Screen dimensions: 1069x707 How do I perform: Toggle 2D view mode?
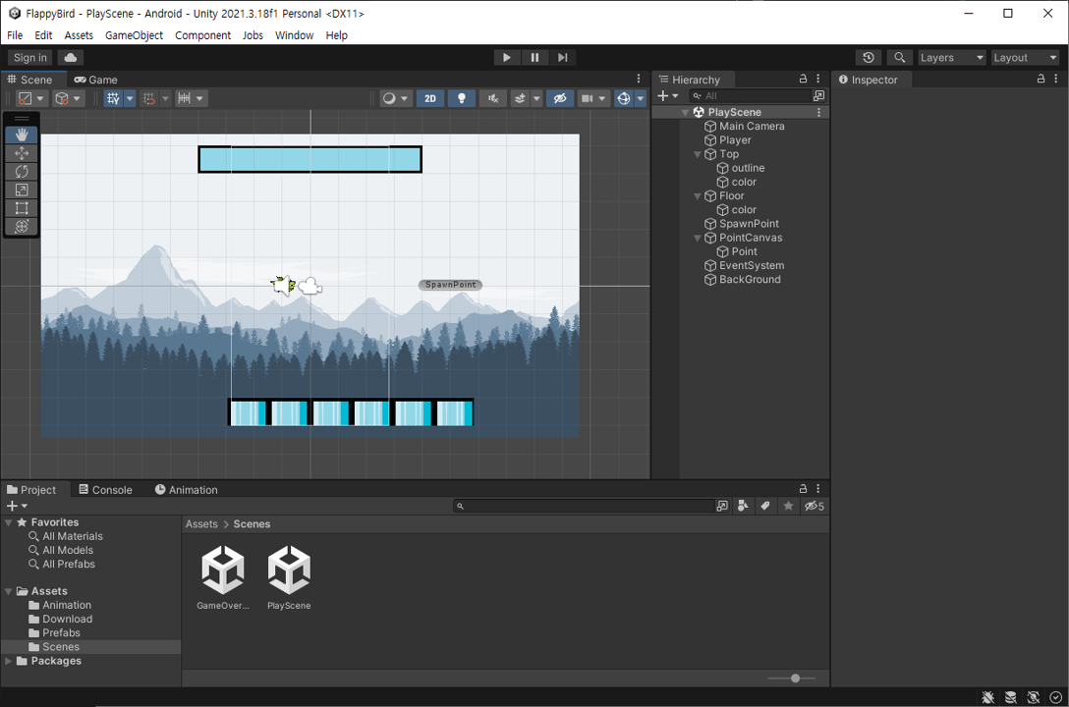coord(430,98)
